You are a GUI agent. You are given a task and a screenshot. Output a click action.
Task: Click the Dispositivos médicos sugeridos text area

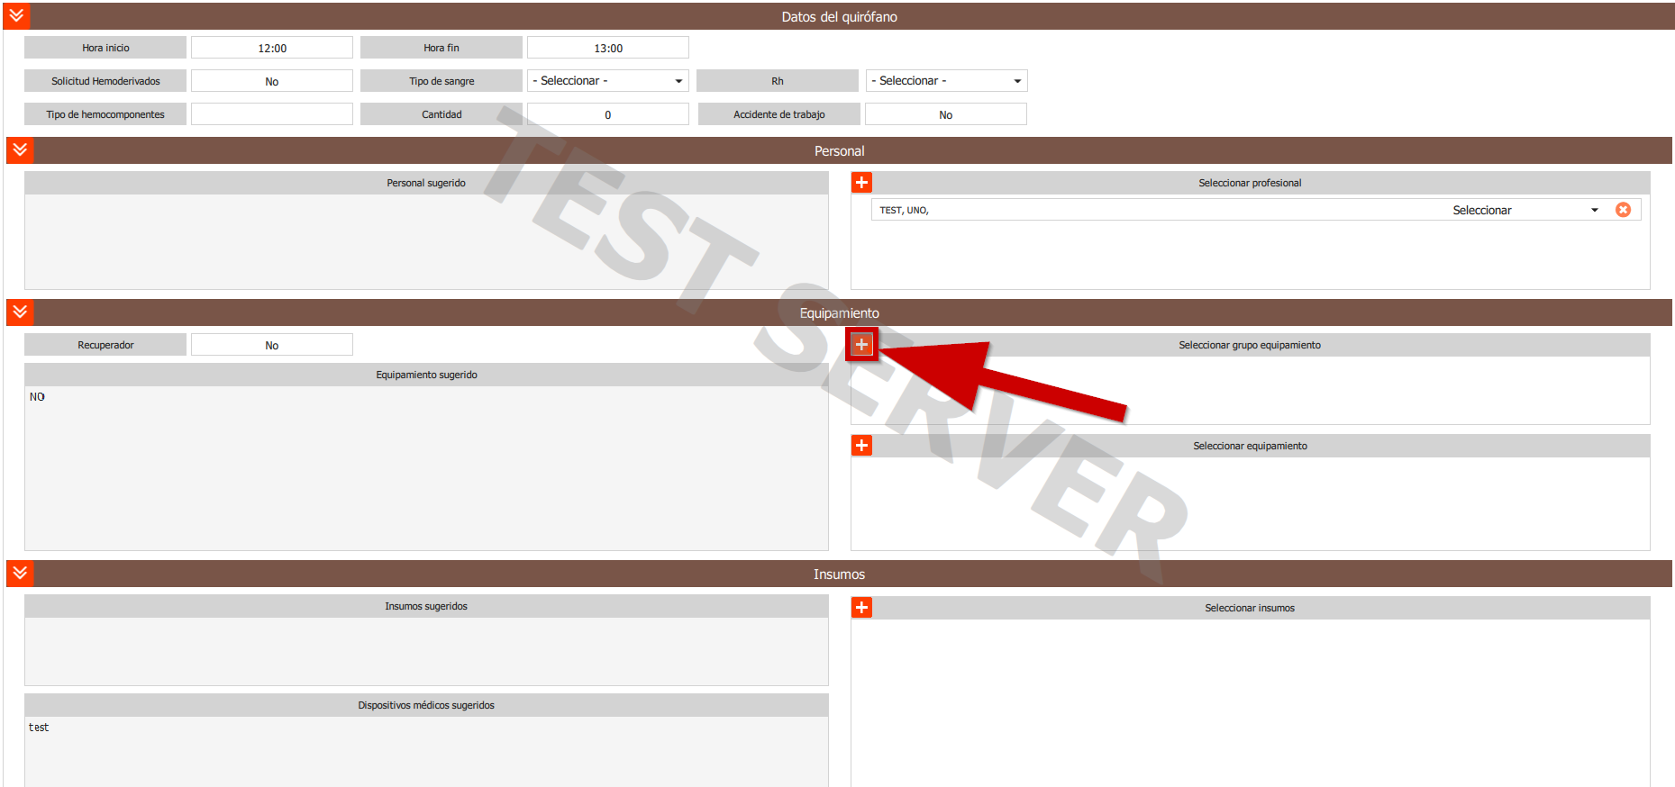pos(426,752)
